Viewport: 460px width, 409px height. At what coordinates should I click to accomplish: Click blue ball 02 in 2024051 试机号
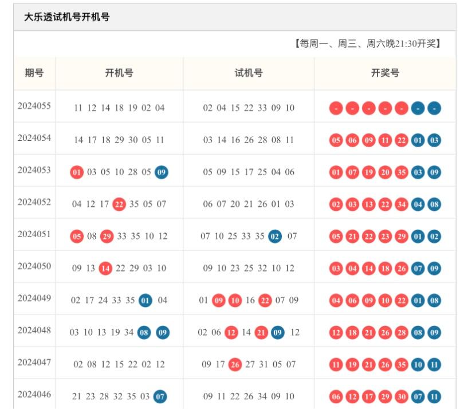275,237
